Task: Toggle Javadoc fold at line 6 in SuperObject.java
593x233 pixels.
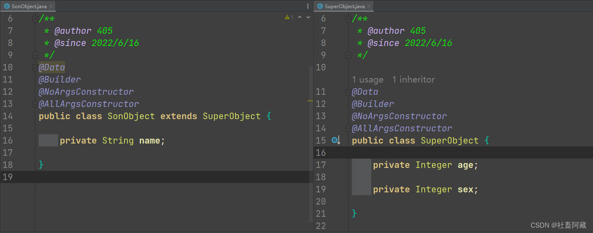Action: tap(348, 18)
